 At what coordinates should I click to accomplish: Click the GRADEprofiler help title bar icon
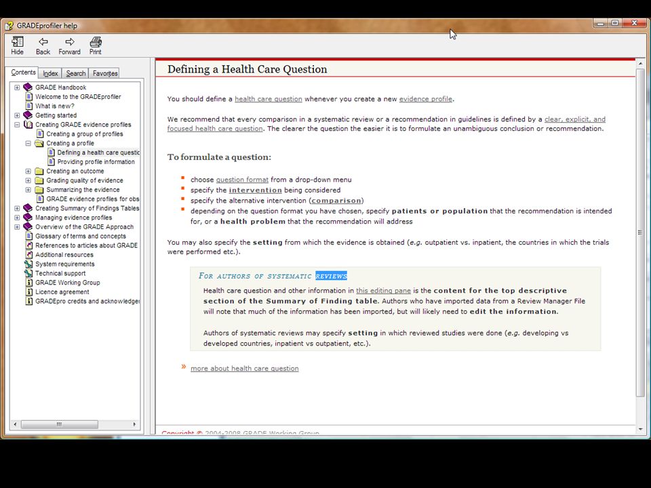(x=9, y=26)
